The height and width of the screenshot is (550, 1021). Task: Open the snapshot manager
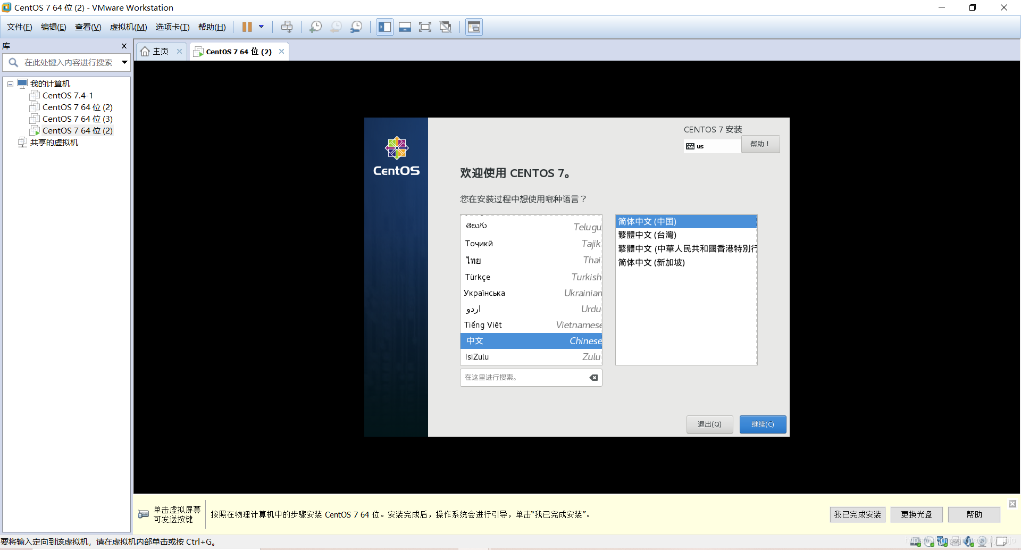[x=356, y=27]
